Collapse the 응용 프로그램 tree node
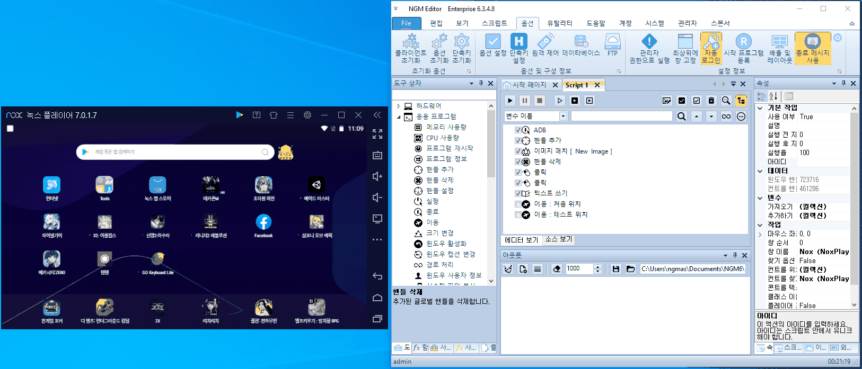 (x=399, y=116)
